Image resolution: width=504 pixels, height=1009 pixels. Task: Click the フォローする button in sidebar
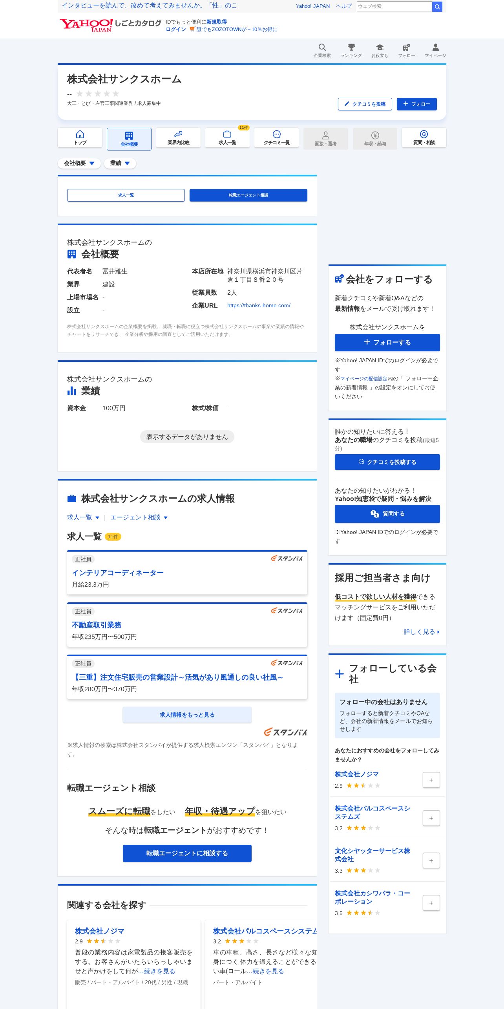click(387, 343)
